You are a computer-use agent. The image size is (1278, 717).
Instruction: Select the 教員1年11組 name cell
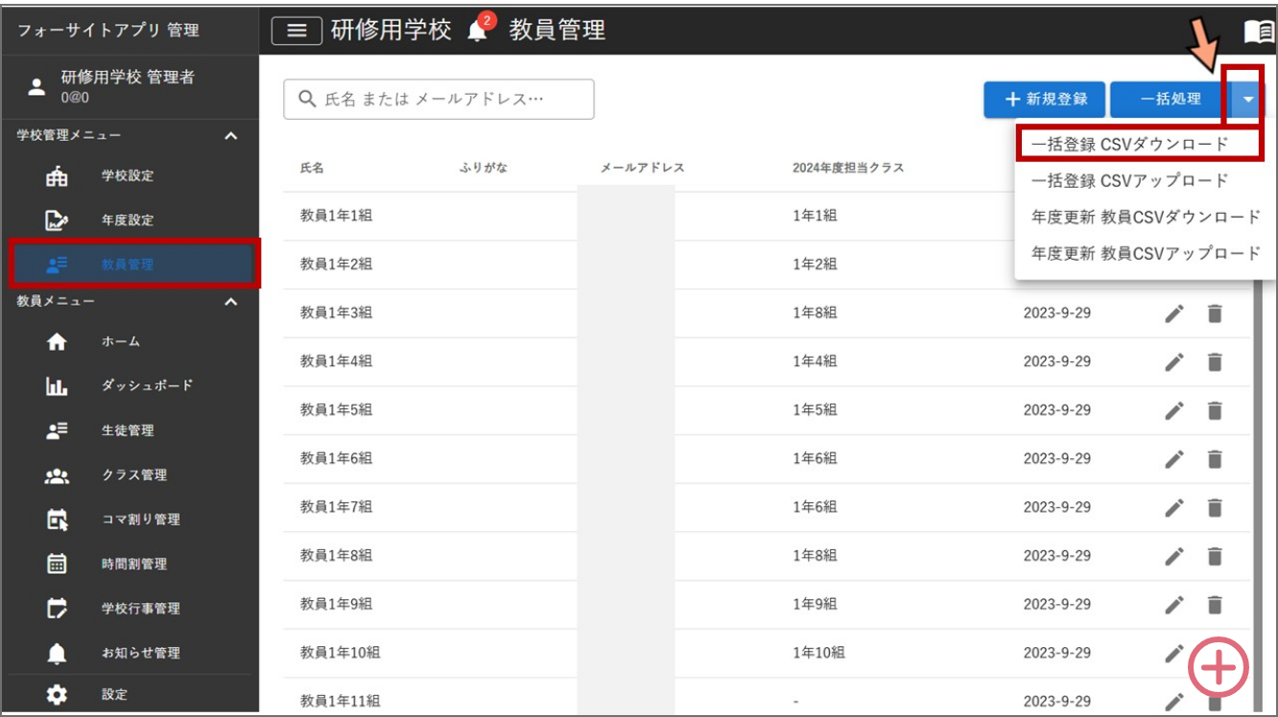[x=340, y=701]
